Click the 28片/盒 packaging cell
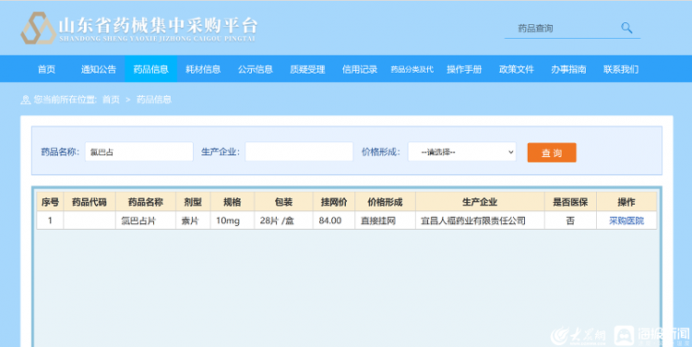 [283, 221]
